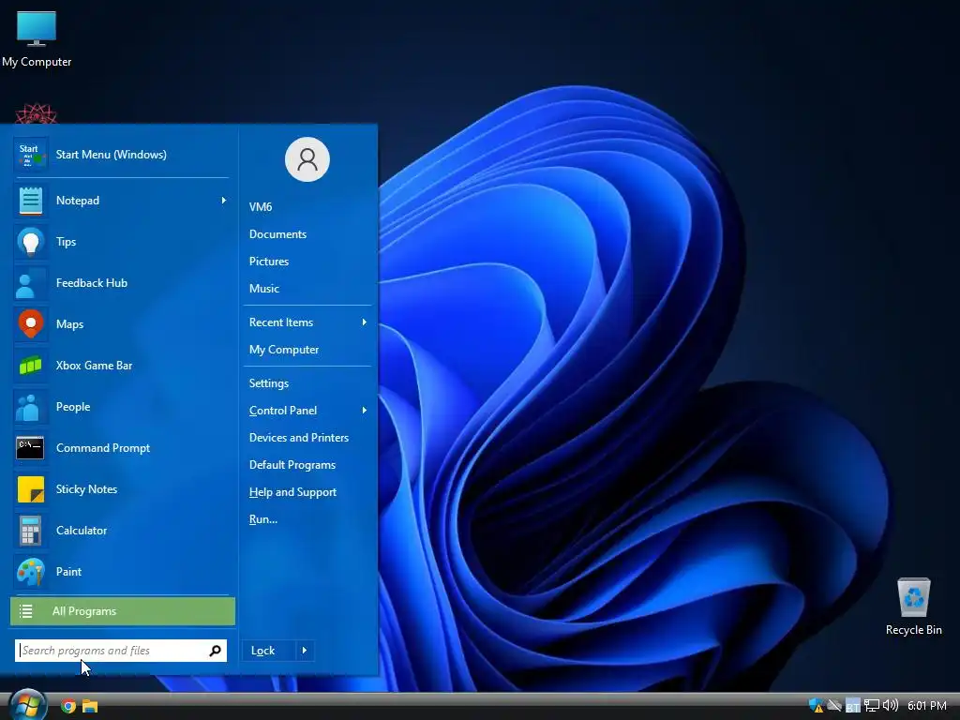Screen dimensions: 960x720
Task: Show All Programs list
Action: (123, 611)
